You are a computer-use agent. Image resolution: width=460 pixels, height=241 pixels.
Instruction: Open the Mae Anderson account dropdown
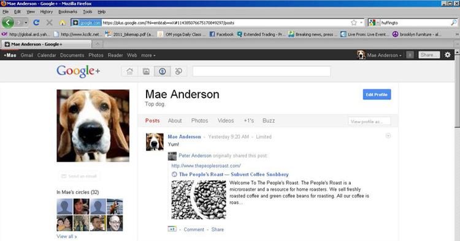pyautogui.click(x=379, y=55)
